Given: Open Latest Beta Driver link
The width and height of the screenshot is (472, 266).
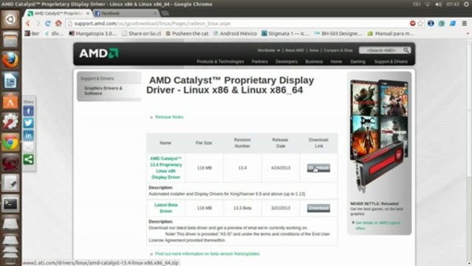Looking at the screenshot, I should (166, 208).
